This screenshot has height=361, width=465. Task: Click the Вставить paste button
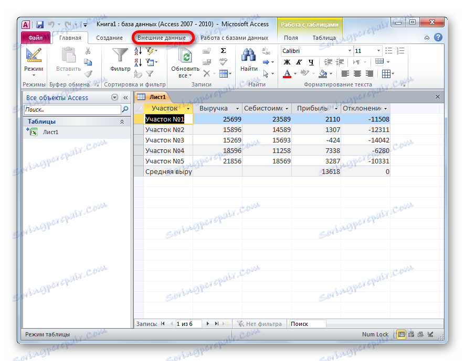coord(69,63)
